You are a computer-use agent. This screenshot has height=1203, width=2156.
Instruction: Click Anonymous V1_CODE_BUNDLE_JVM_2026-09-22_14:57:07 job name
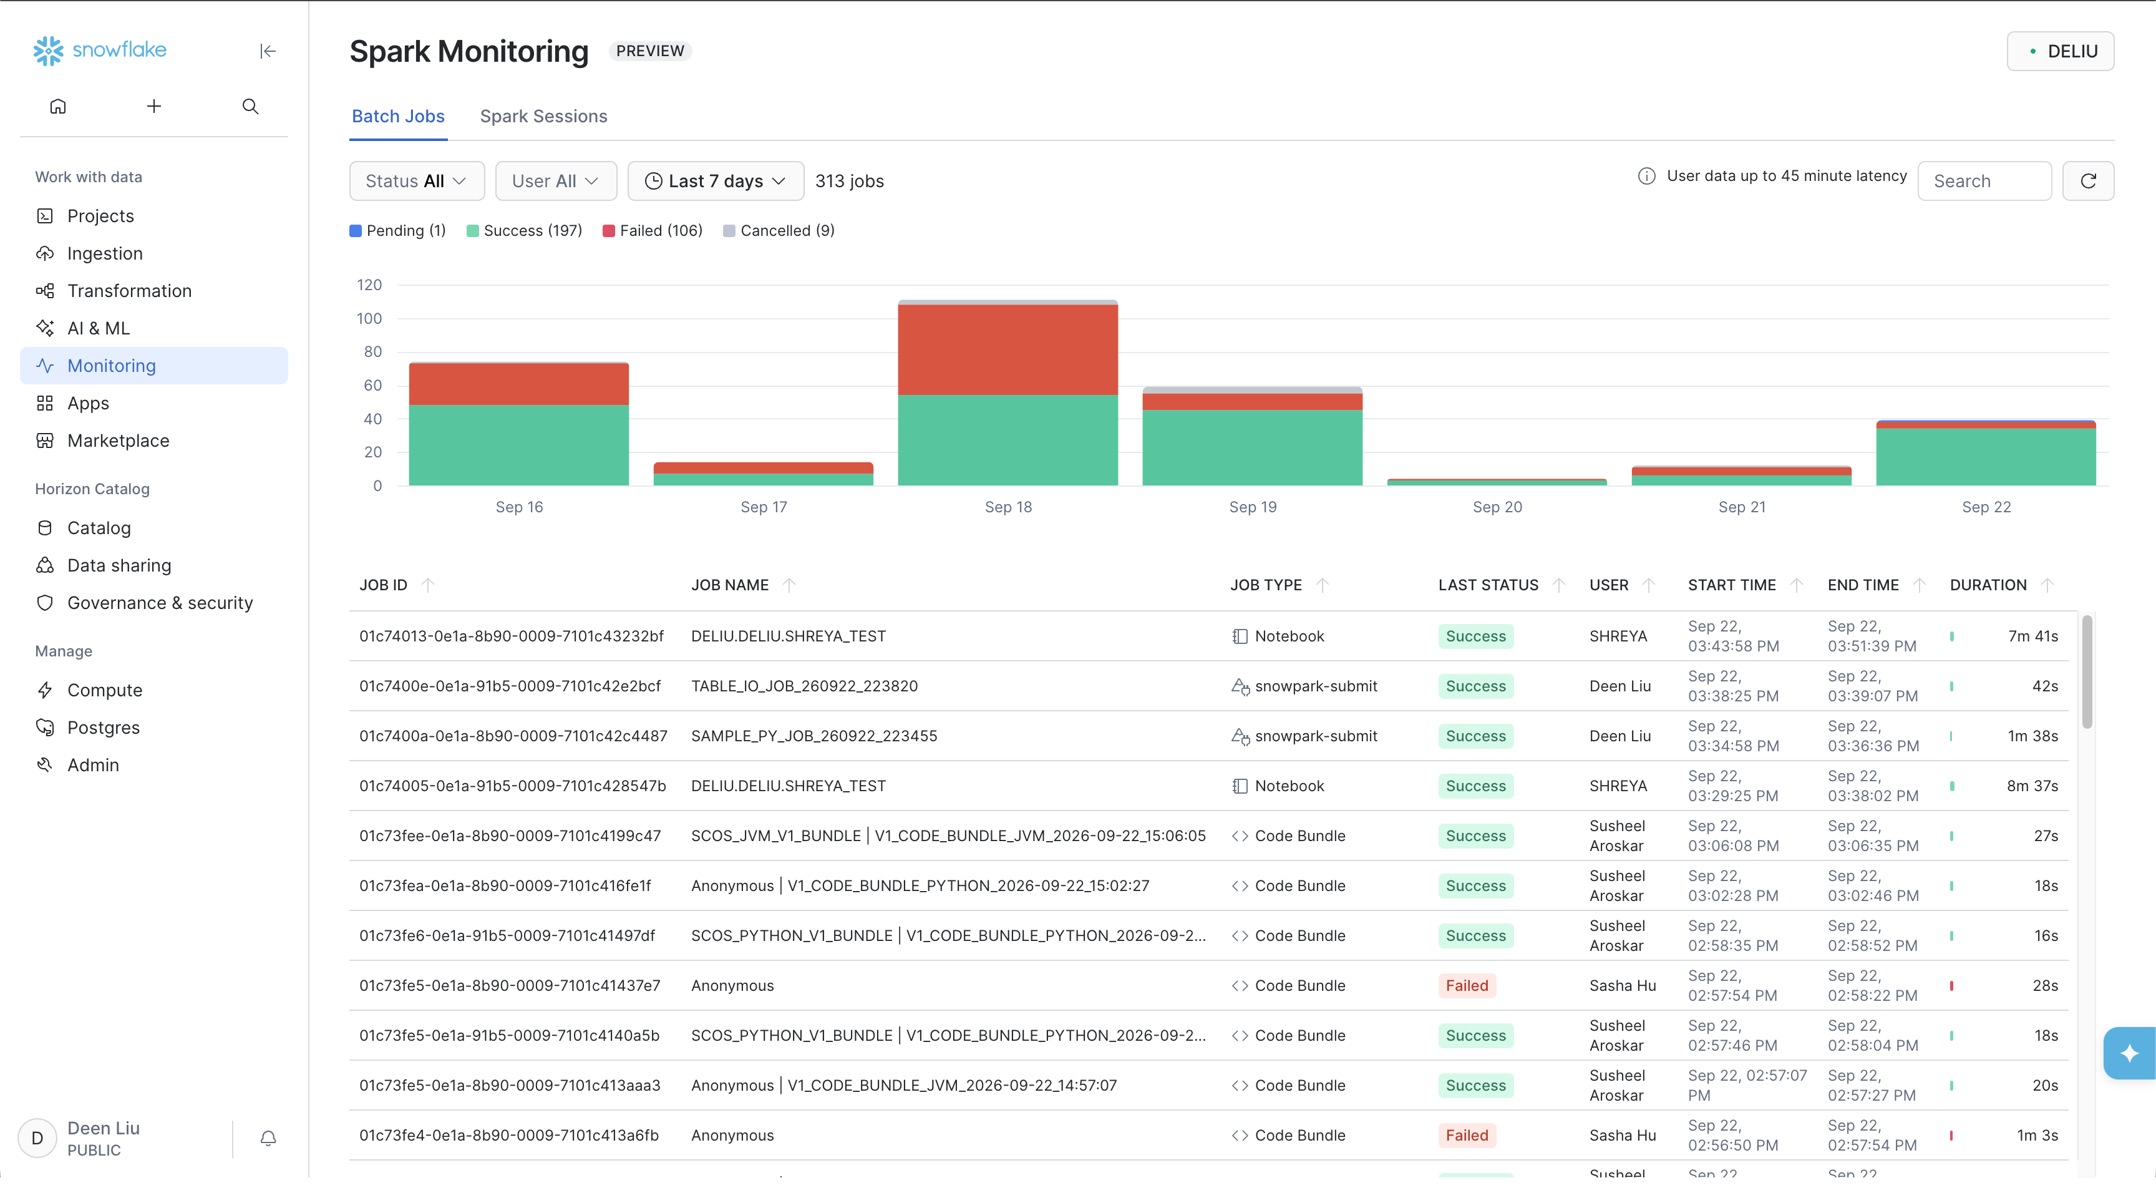[904, 1086]
